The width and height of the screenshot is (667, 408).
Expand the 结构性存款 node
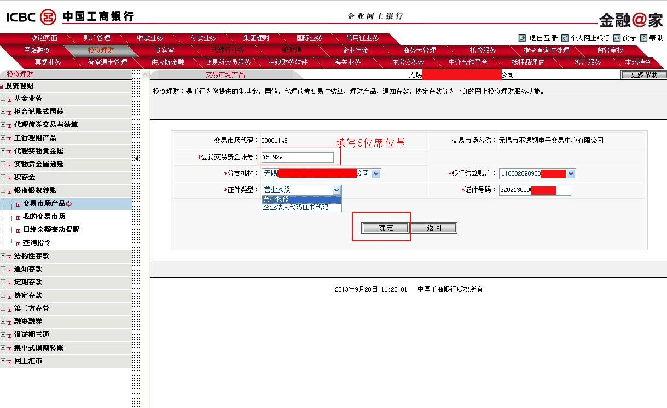pos(3,256)
